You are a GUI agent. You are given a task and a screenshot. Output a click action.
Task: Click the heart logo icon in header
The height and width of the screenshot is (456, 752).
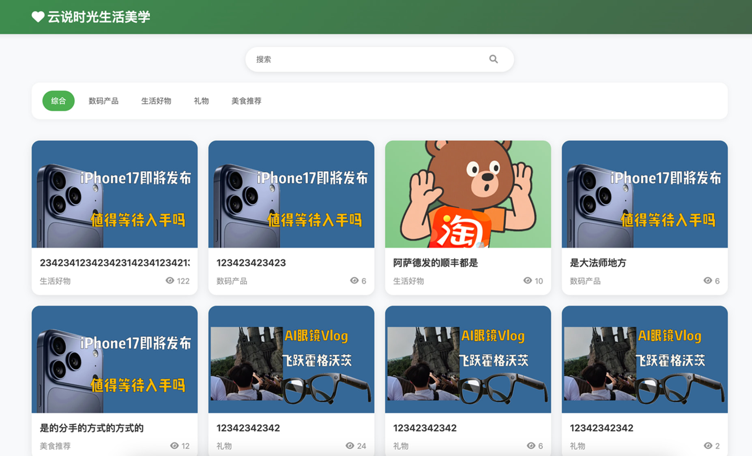pyautogui.click(x=38, y=17)
